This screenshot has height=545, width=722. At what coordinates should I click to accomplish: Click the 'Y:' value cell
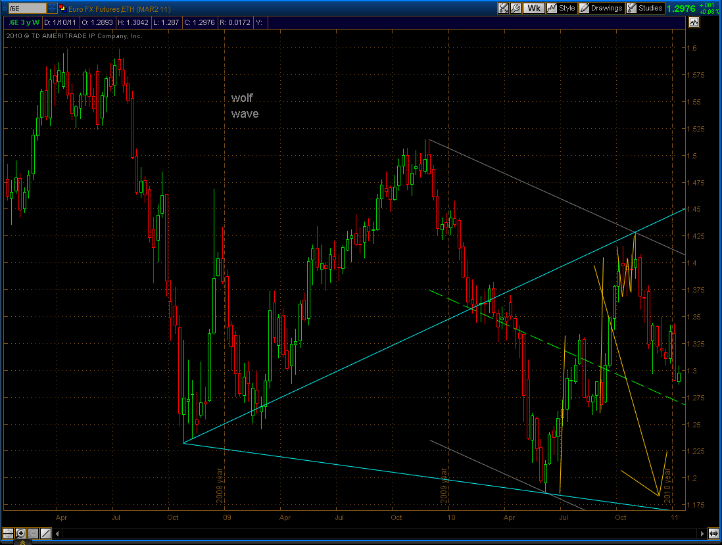pos(259,22)
